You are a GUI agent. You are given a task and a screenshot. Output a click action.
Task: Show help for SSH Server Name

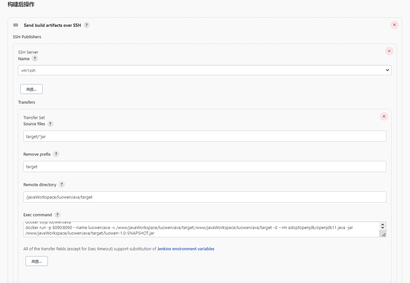tap(35, 59)
